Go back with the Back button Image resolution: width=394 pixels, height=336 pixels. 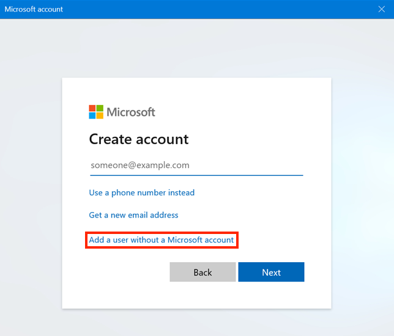click(203, 272)
